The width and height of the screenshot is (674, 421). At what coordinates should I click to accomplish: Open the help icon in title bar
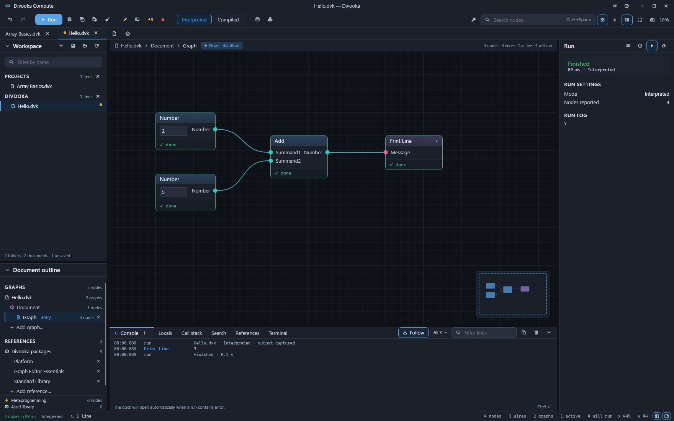pyautogui.click(x=627, y=6)
